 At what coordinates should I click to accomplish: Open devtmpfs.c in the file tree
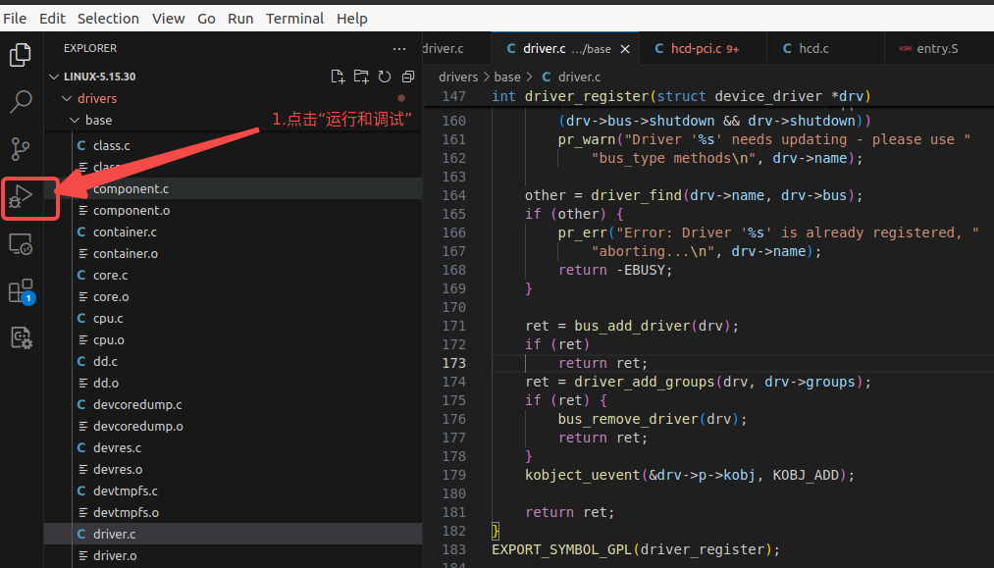tap(233, 491)
